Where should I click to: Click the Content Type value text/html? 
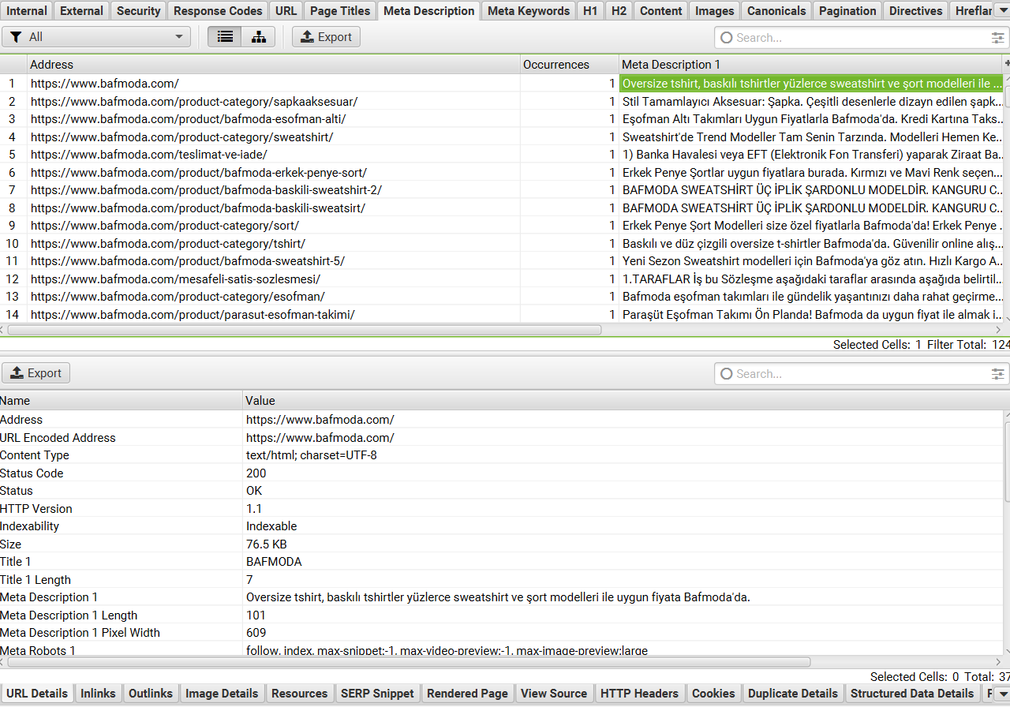pos(312,455)
